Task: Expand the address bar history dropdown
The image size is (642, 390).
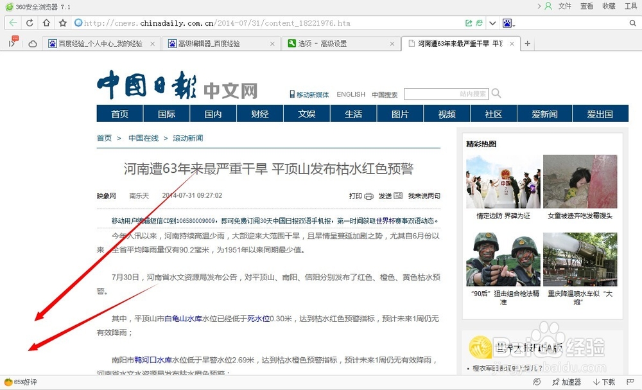Action: [x=492, y=23]
